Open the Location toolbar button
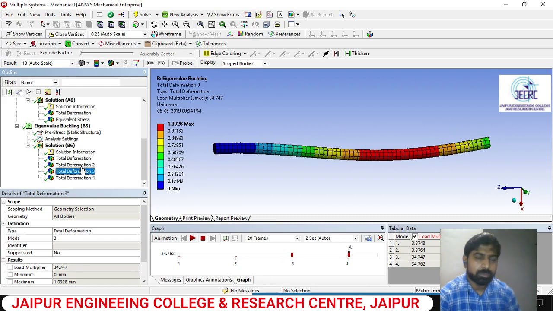Screen dimensions: 553x311 click(46, 44)
